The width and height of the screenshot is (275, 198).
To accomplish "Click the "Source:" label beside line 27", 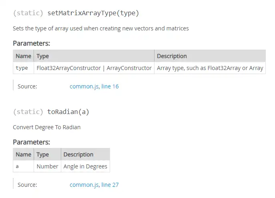I will coord(27,185).
